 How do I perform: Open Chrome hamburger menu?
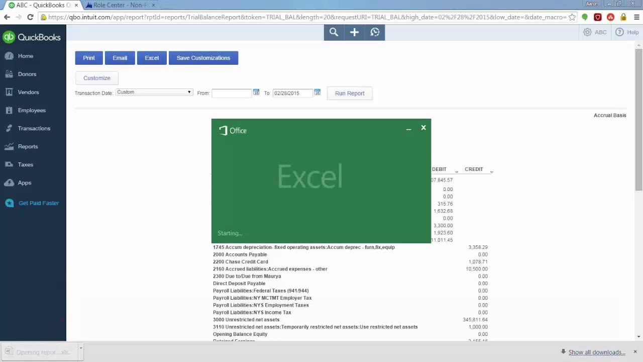[x=636, y=17]
